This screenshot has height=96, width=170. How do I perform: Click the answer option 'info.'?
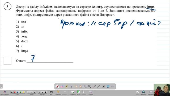click(24, 31)
